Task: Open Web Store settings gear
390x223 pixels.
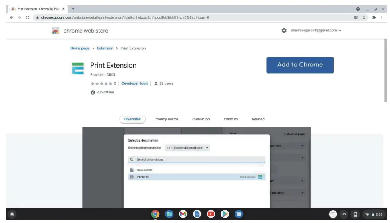Action: click(x=284, y=30)
